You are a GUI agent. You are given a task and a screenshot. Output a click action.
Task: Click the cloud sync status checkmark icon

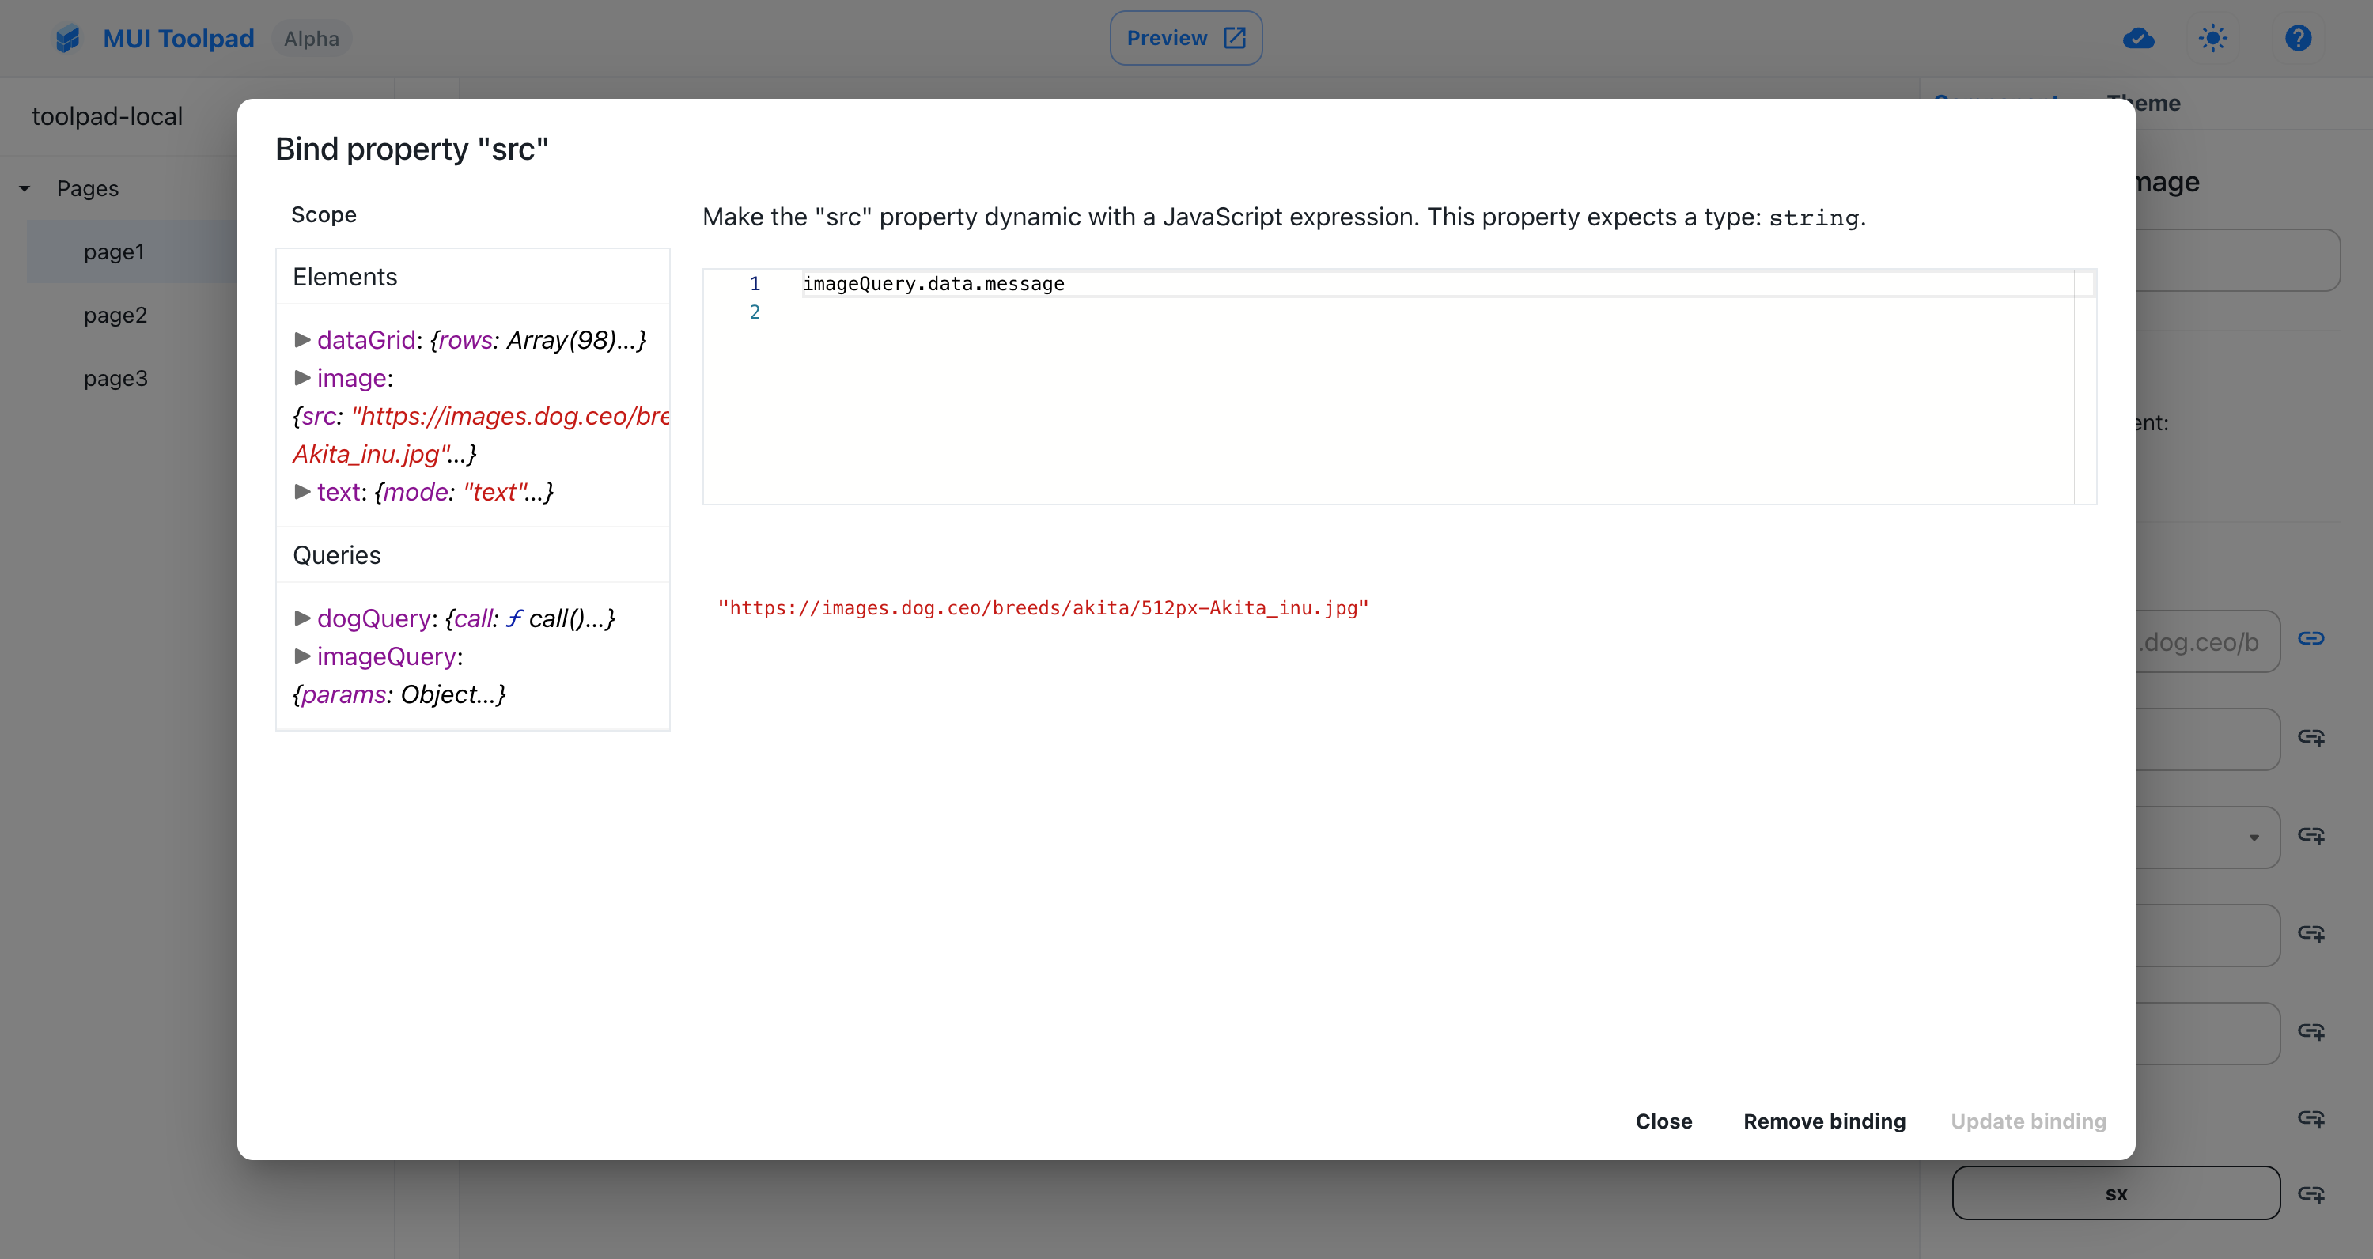click(2139, 38)
